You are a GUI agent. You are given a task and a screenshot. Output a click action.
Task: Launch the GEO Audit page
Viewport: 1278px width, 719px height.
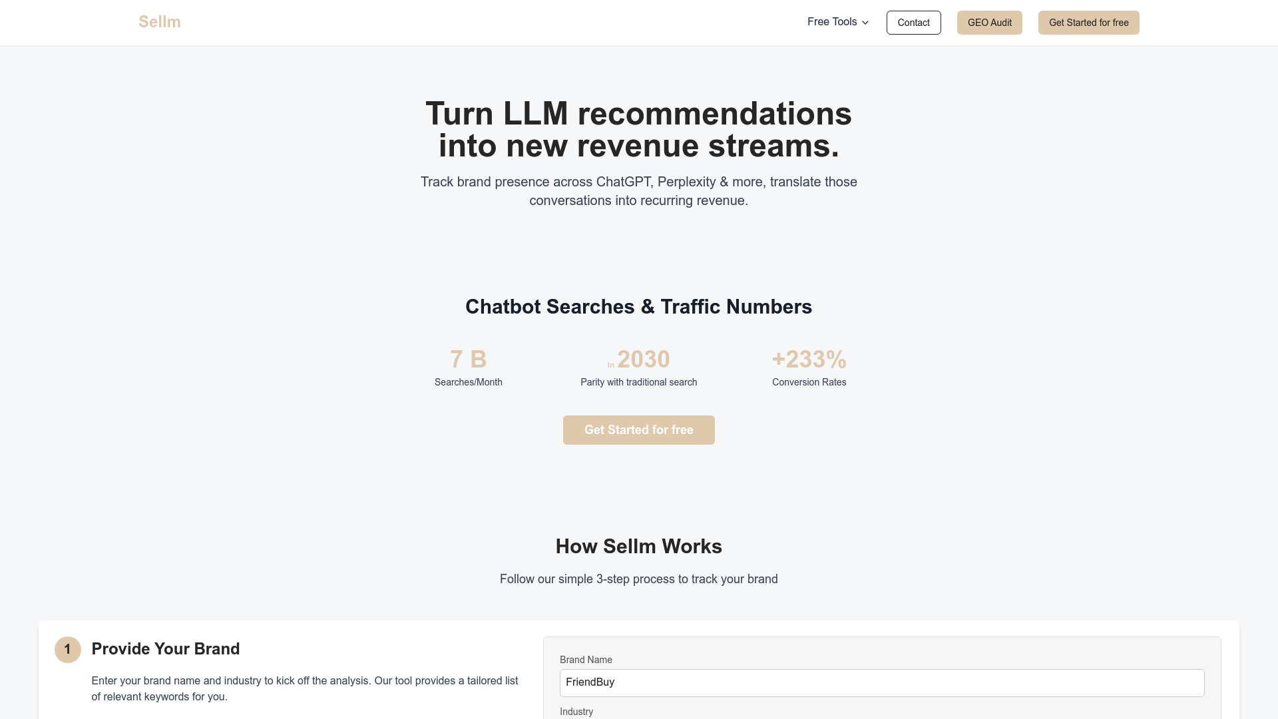pyautogui.click(x=989, y=23)
